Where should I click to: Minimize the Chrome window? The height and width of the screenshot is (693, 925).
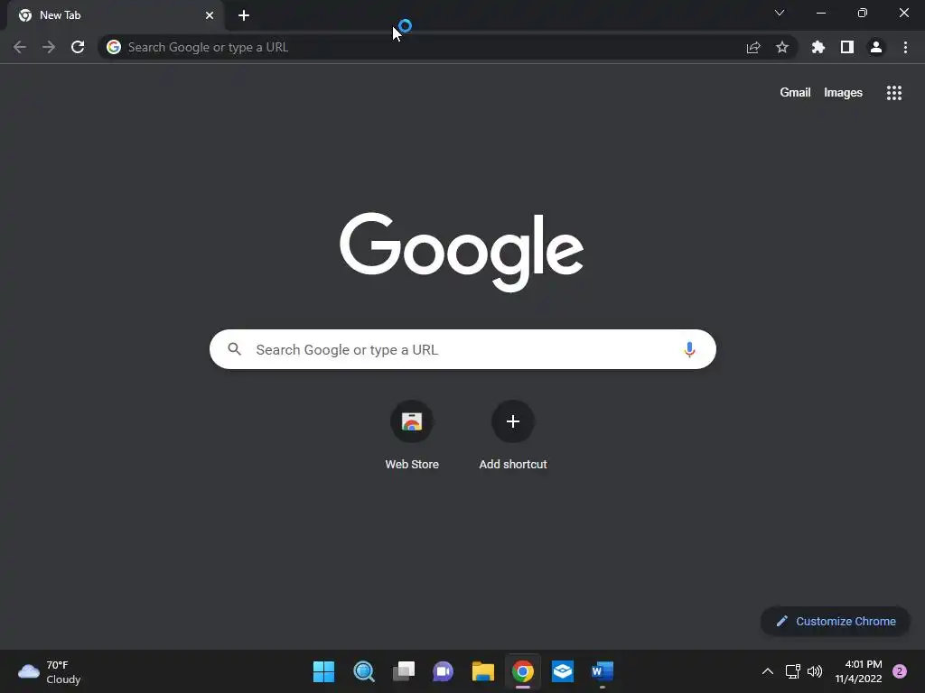coord(821,13)
